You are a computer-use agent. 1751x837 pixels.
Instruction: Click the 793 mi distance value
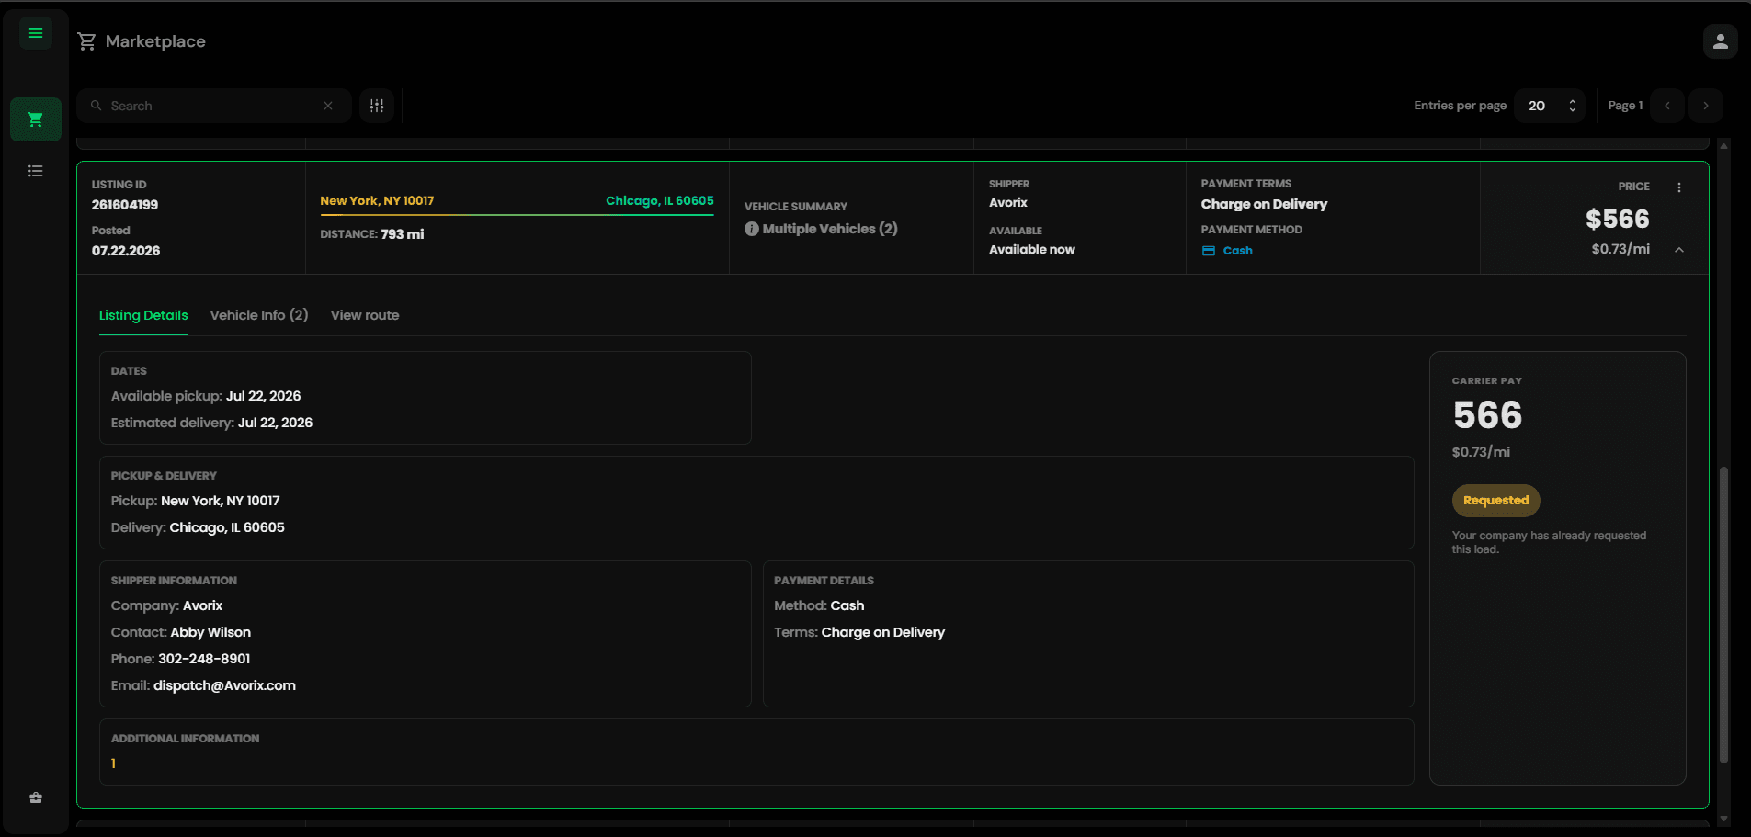403,234
